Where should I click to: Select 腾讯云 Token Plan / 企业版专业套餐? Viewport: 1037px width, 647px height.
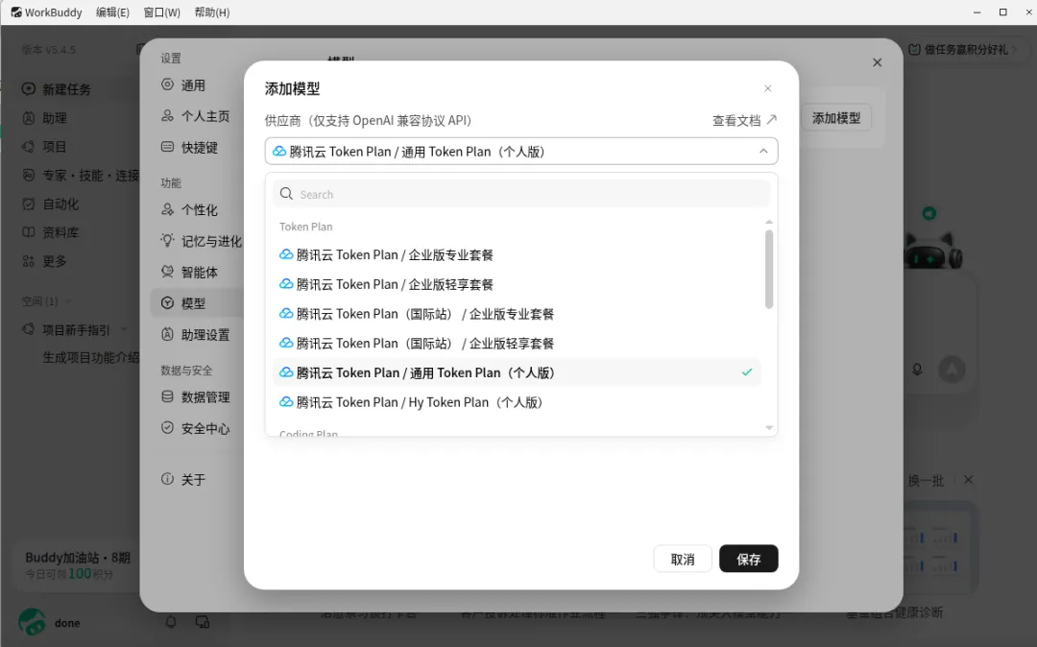pyautogui.click(x=517, y=254)
